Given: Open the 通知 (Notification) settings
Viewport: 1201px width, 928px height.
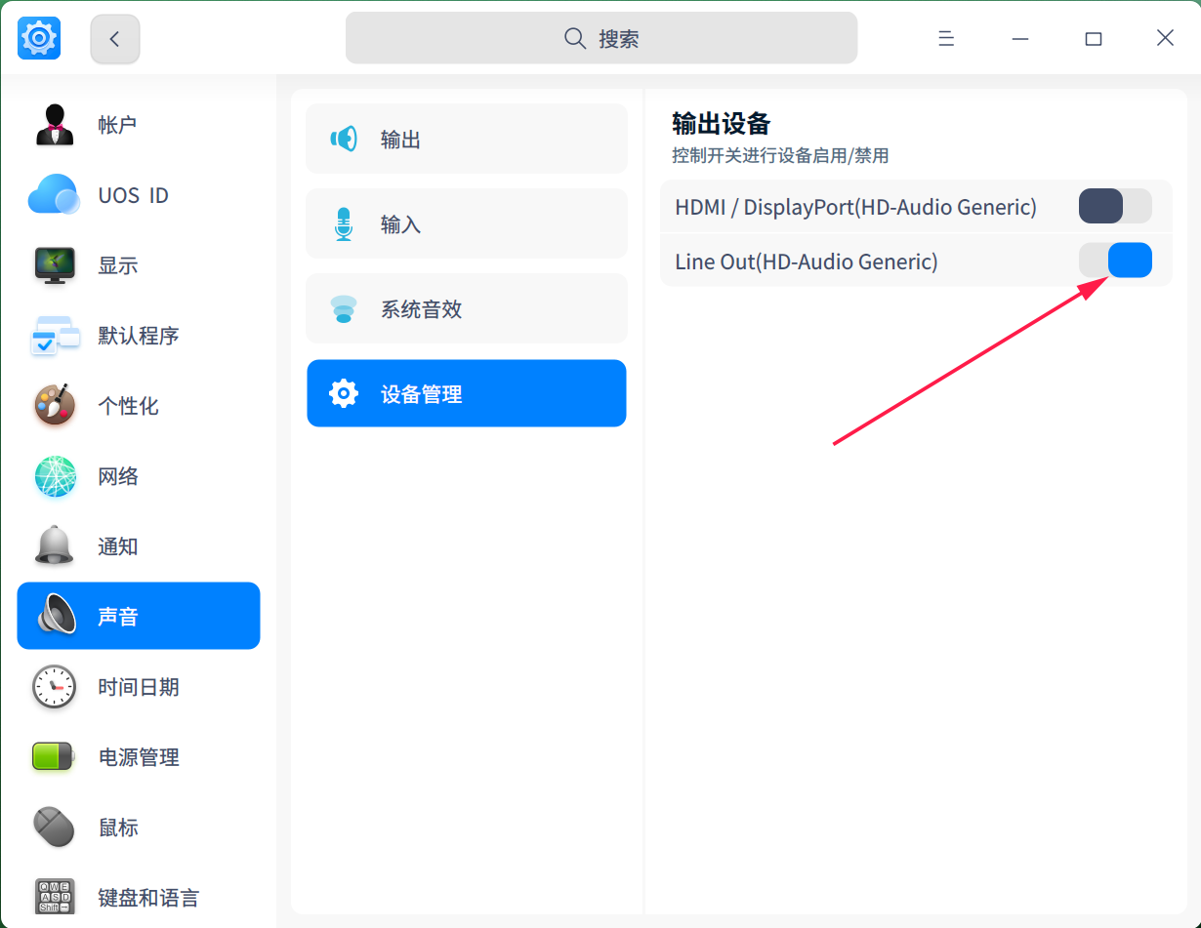Looking at the screenshot, I should pyautogui.click(x=117, y=545).
